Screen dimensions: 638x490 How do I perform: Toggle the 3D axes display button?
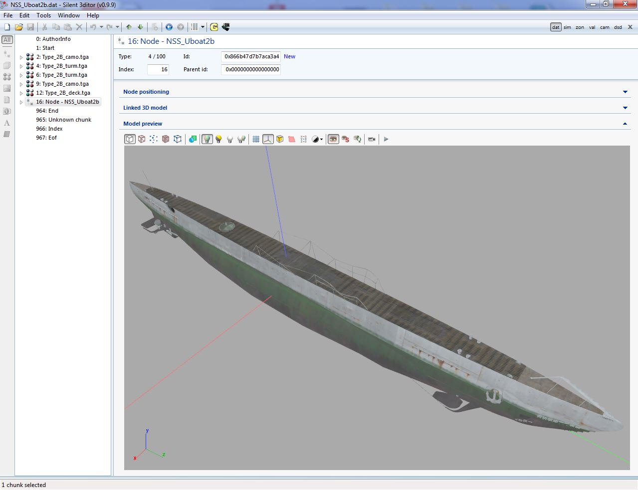point(268,139)
